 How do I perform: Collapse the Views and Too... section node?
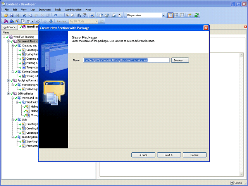pyautogui.click(x=13, y=98)
